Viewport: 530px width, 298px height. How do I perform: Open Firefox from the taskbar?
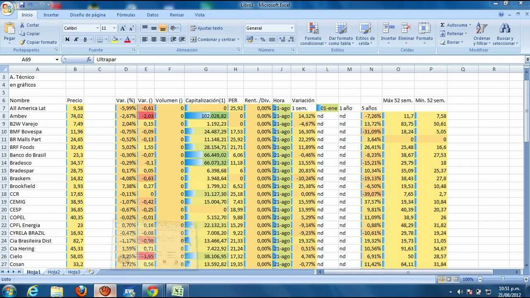pyautogui.click(x=81, y=291)
